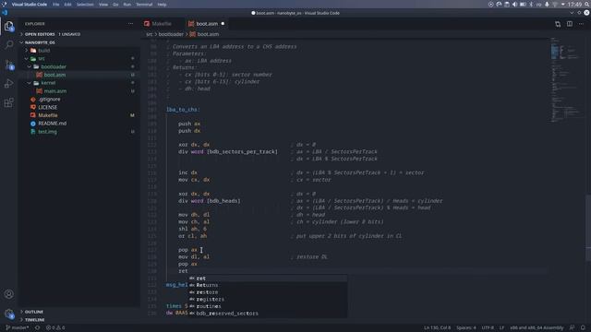Split the editor to the right
Viewport: 591px width, 332px height.
[x=570, y=24]
